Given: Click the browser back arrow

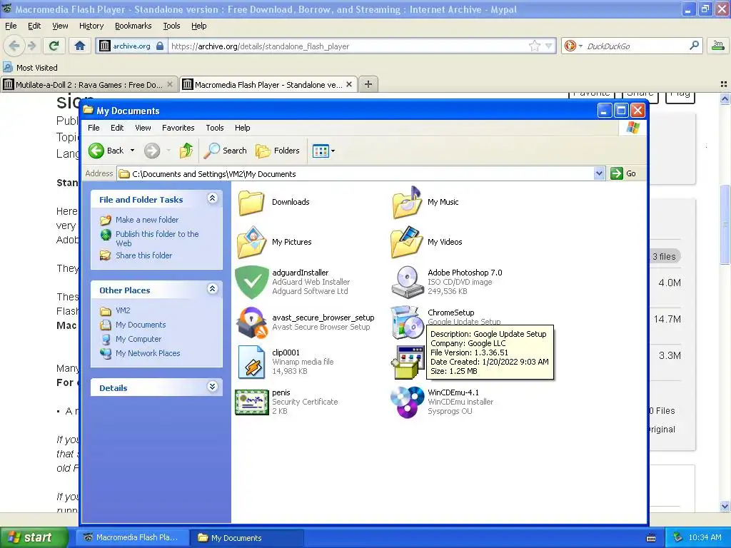Looking at the screenshot, I should pyautogui.click(x=14, y=46).
